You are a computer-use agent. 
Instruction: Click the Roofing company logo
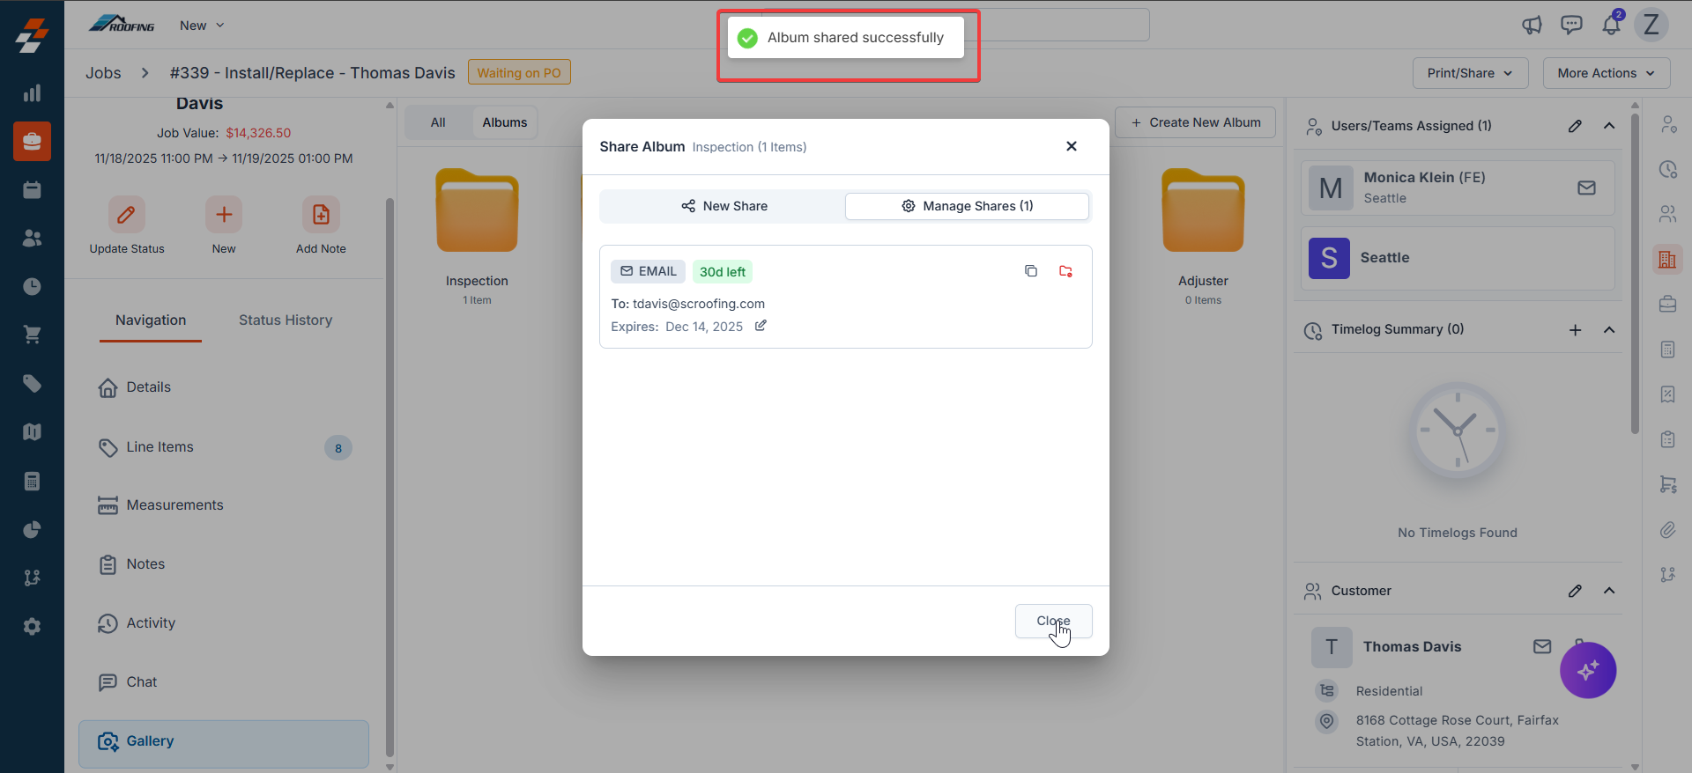click(x=122, y=24)
